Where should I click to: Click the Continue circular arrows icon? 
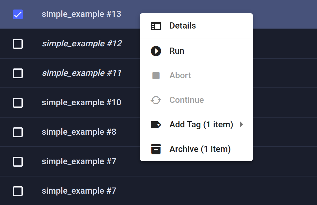[156, 100]
